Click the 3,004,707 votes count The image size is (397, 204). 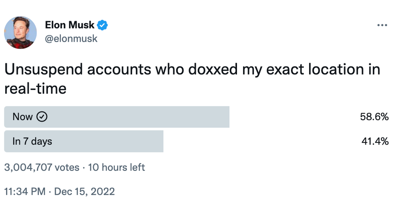(41, 167)
